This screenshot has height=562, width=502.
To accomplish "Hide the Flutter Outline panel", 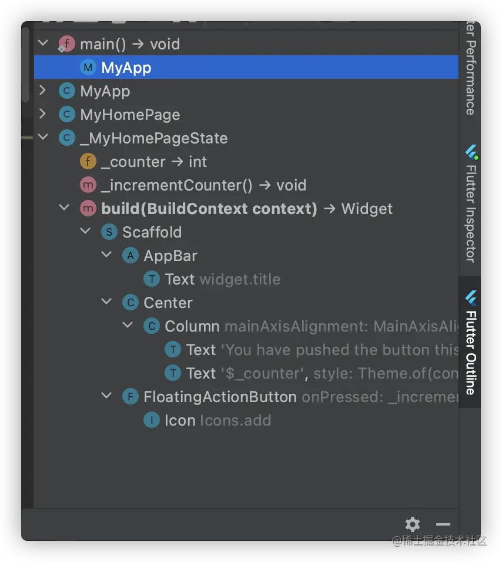I will [x=443, y=524].
